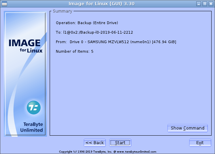Click the 'Image for Linux (GUI) 3.30' title bar
Image resolution: width=215 pixels, height=154 pixels.
pos(102,4)
